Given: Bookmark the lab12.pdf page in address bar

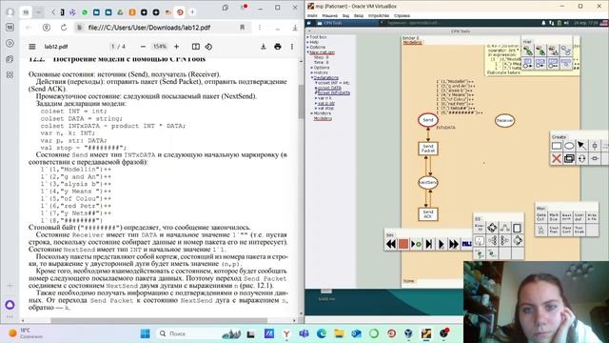Looking at the screenshot, I should pyautogui.click(x=243, y=28).
